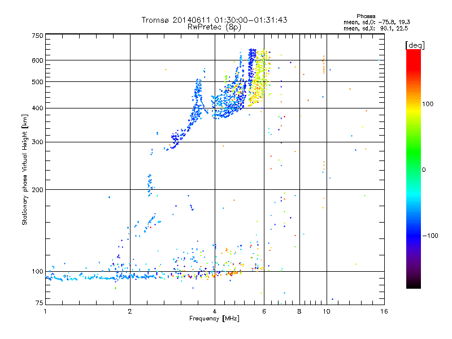Click the '2' x-axis tick label
This screenshot has height=339, width=452.
130,311
